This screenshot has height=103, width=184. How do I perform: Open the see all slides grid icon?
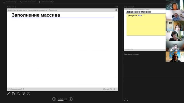14,94
